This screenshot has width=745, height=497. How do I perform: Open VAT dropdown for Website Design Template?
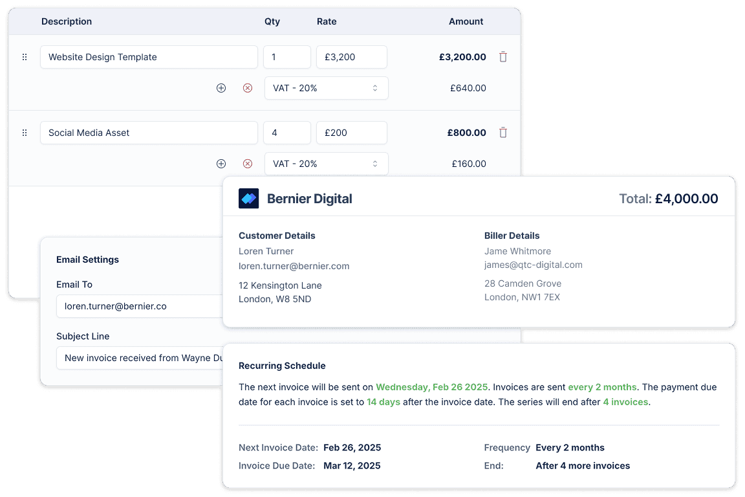click(x=326, y=88)
